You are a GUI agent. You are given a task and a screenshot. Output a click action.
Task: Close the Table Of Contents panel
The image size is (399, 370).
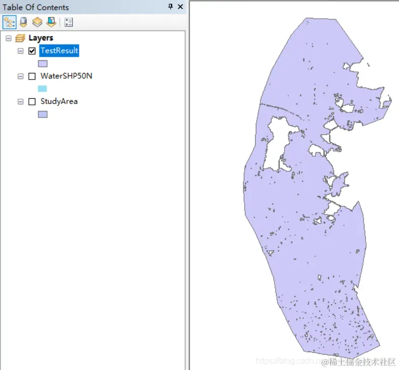point(180,7)
